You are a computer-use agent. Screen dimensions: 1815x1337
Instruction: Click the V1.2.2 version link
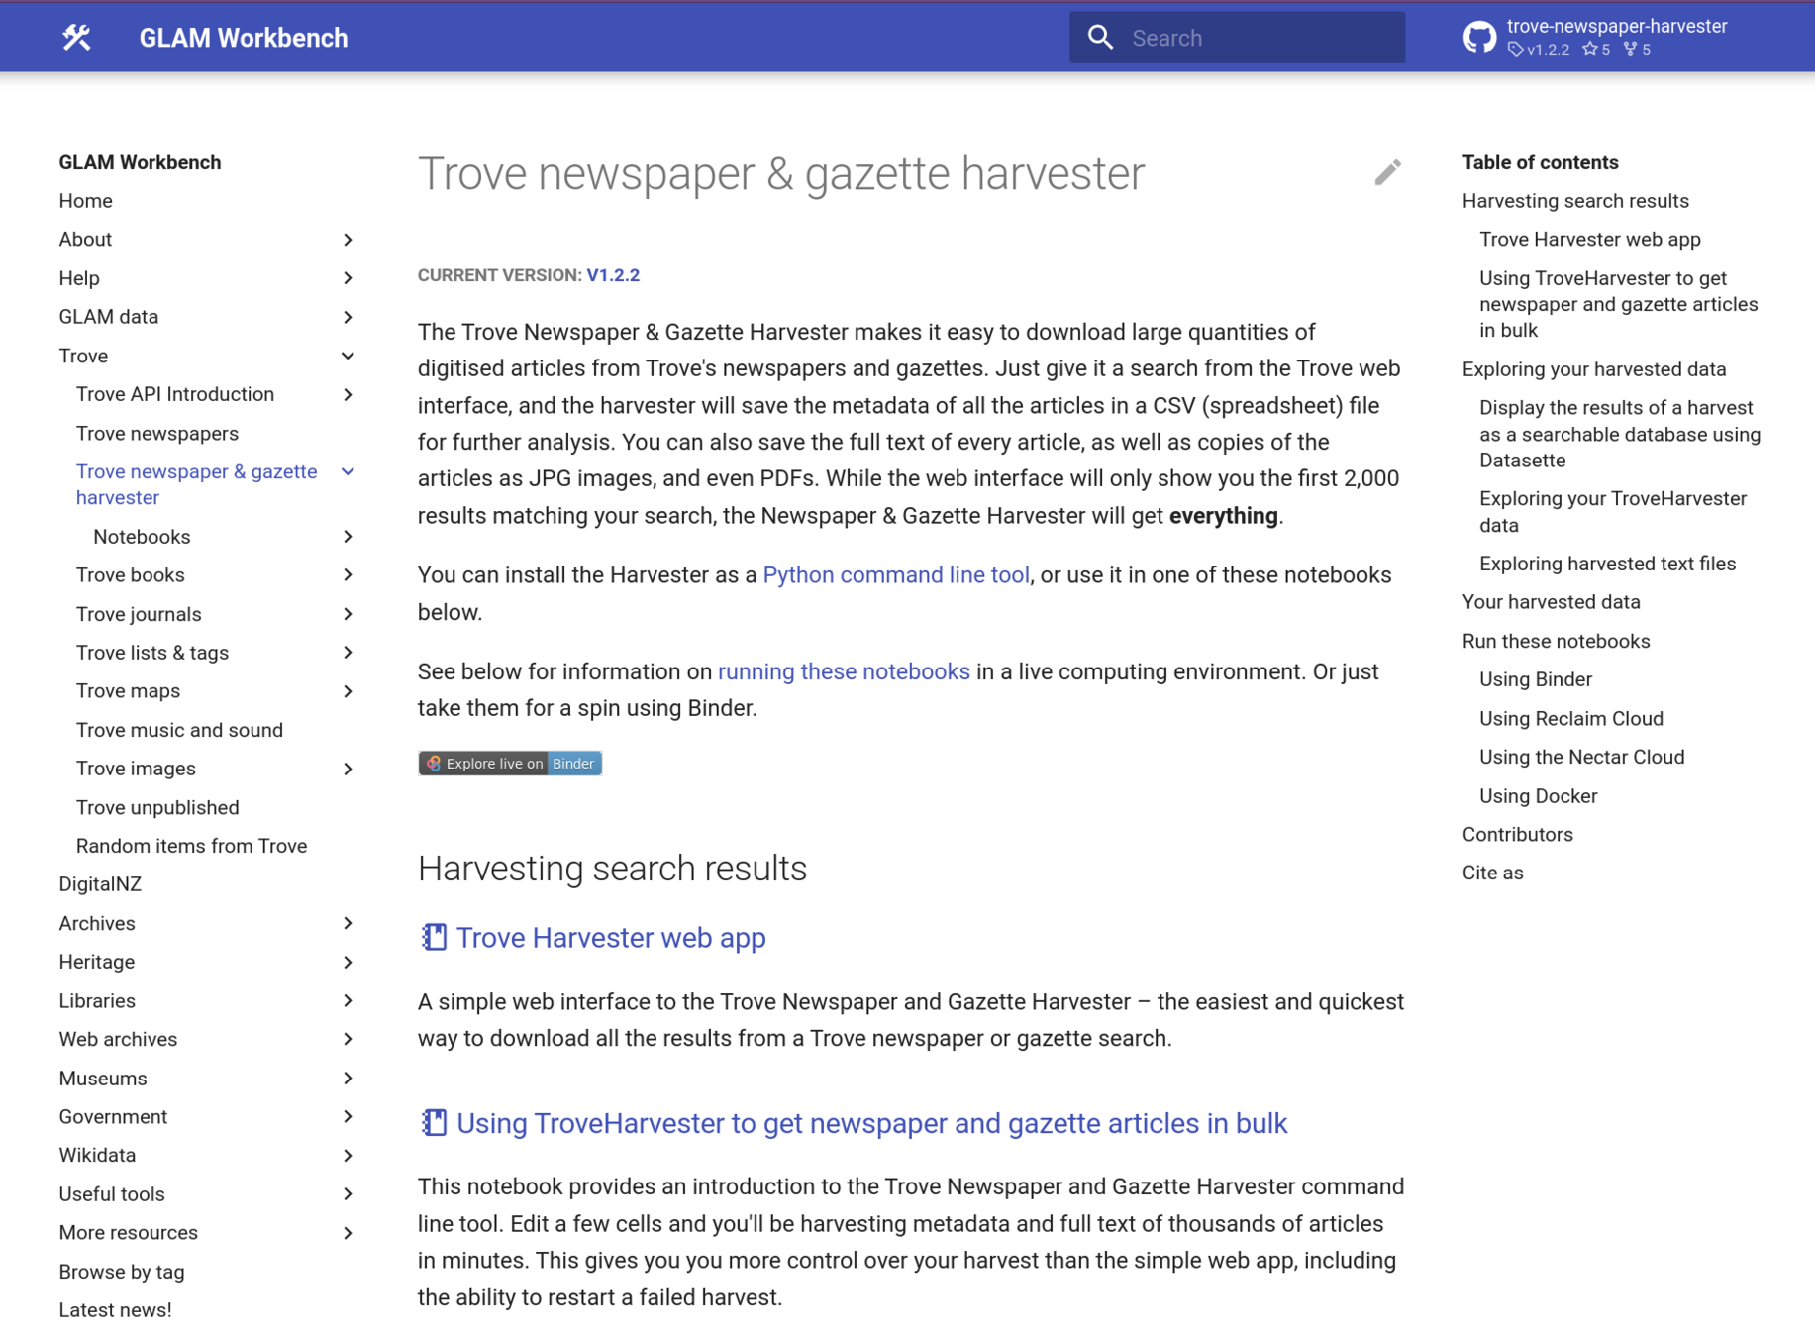click(x=613, y=275)
